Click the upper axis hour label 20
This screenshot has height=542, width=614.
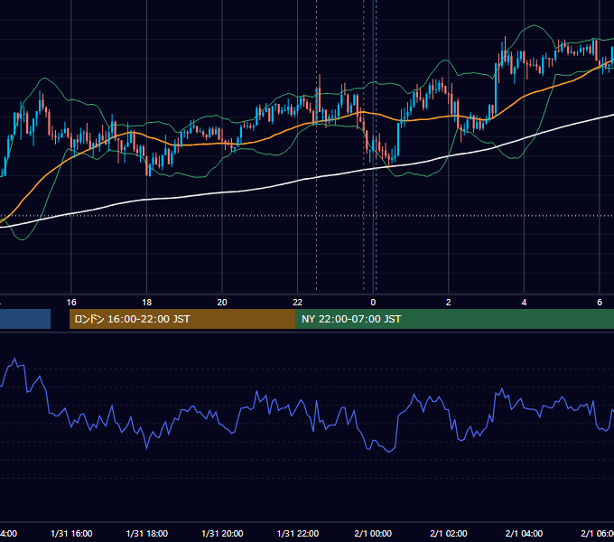(222, 303)
